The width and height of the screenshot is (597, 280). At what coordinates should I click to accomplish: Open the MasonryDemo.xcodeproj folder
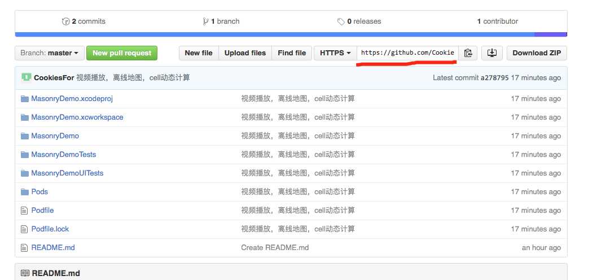point(72,99)
